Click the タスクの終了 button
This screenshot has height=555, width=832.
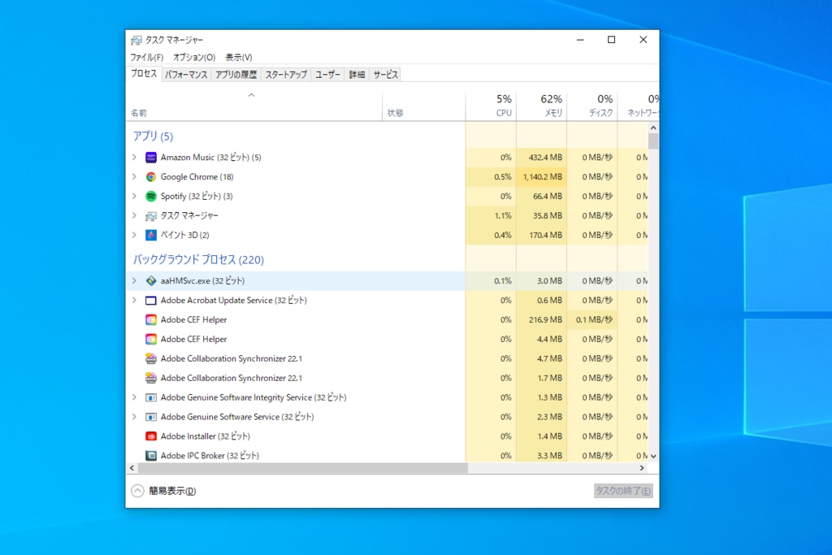[623, 491]
